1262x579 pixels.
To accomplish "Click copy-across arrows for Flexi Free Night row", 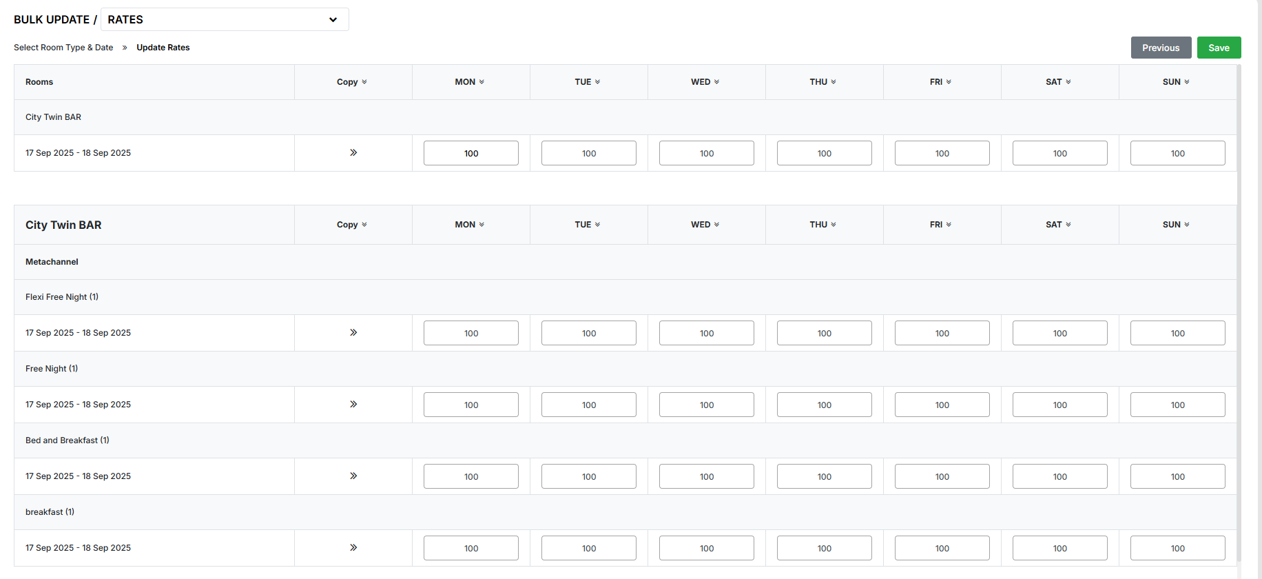I will (x=353, y=332).
